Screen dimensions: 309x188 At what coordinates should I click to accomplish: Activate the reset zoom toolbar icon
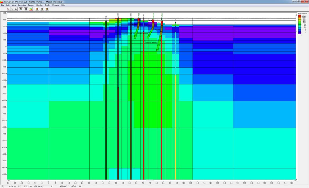pyautogui.click(x=16, y=9)
